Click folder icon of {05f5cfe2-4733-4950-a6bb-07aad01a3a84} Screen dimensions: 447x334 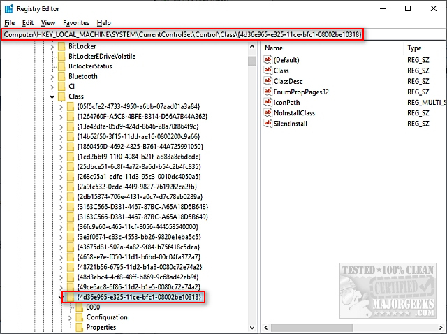coord(71,106)
